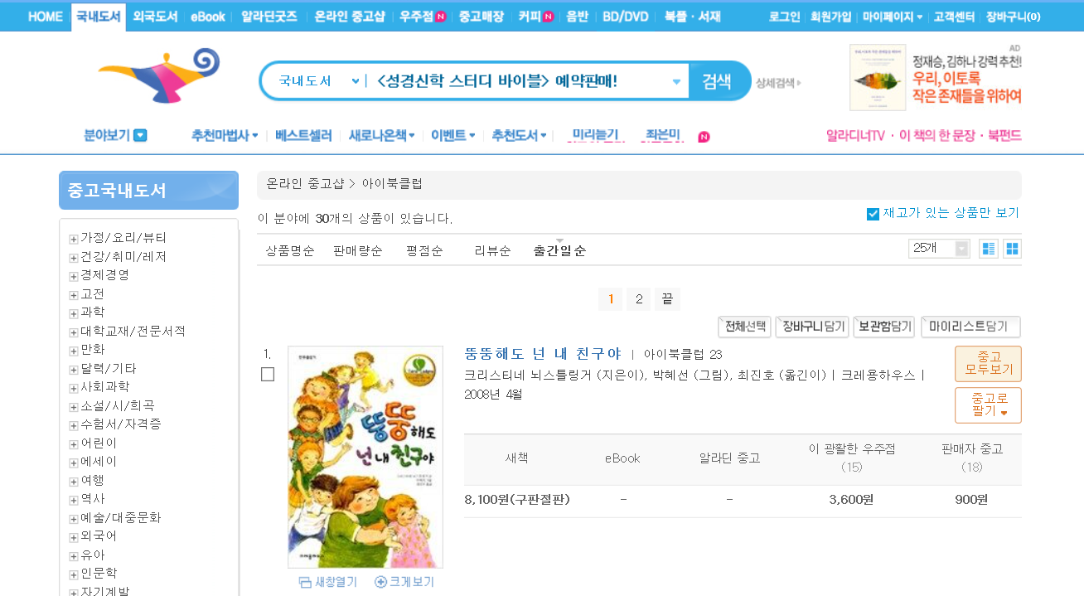Open 이벤트 menu

click(x=452, y=135)
